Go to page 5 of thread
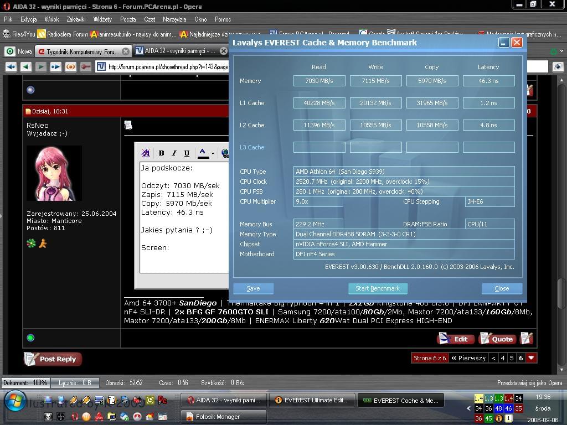Screen dimensions: 567x425 [x=512, y=358]
